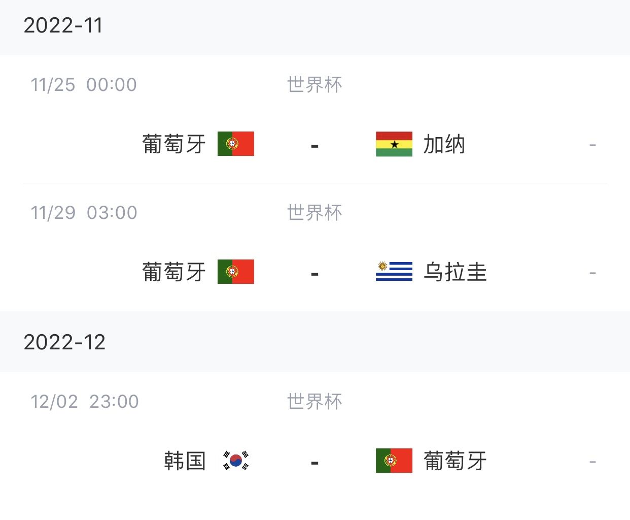Click Portugal flag in 12/02 match
The height and width of the screenshot is (520, 630).
point(394,461)
